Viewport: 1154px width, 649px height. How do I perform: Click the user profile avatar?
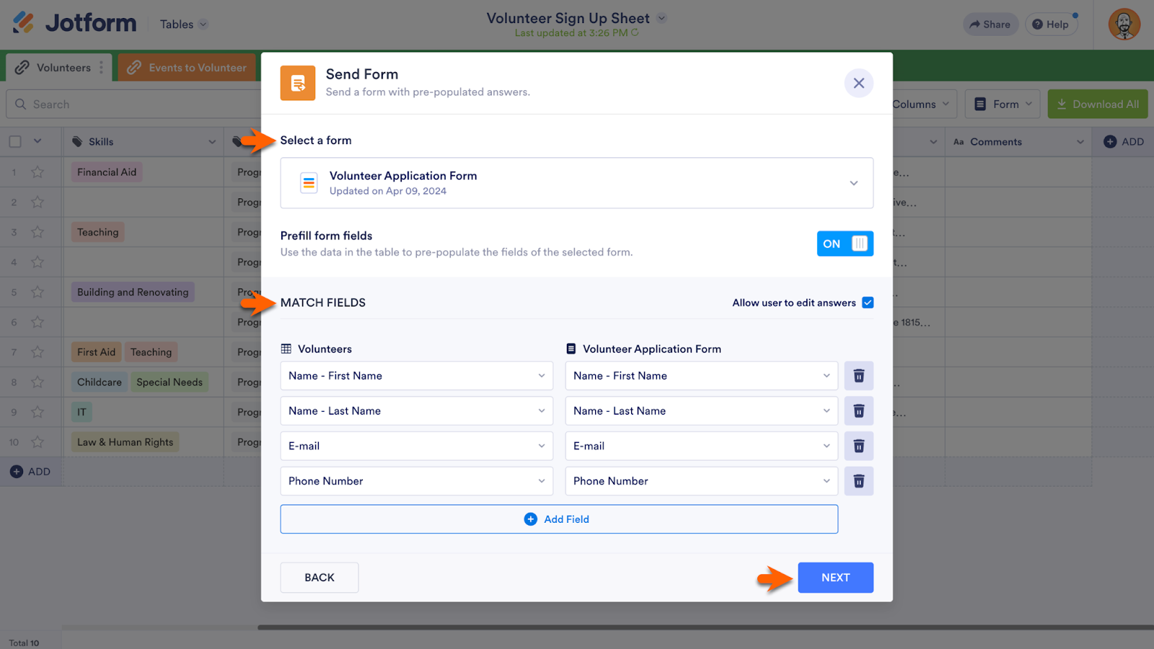point(1124,25)
